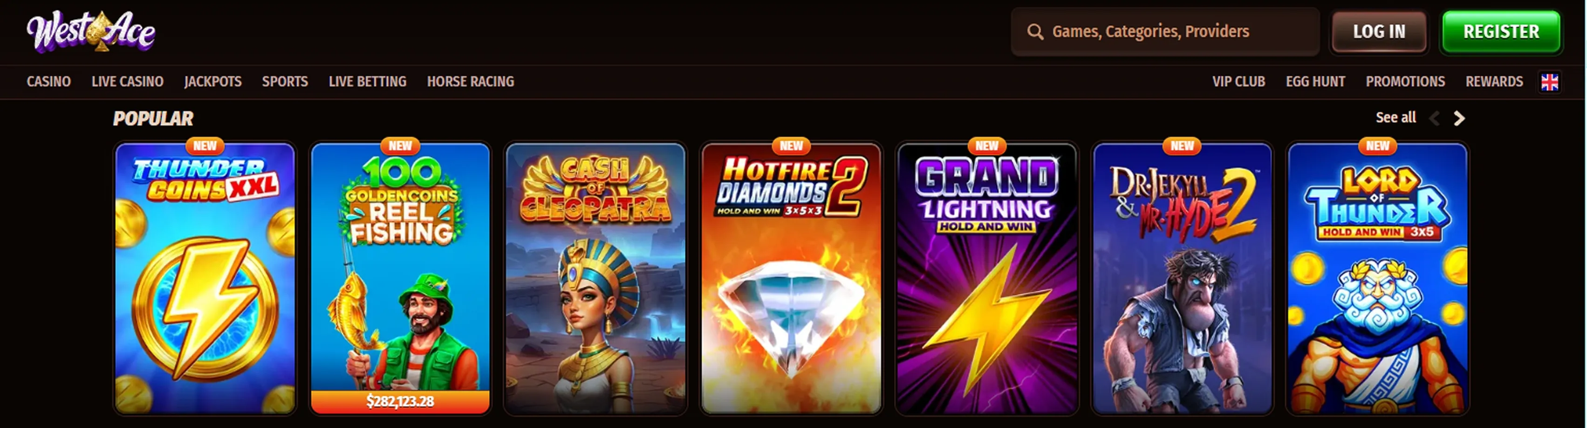This screenshot has width=1587, height=428.
Task: Open Dr Jekyll & Mr Hyde 2 game
Action: [1182, 279]
